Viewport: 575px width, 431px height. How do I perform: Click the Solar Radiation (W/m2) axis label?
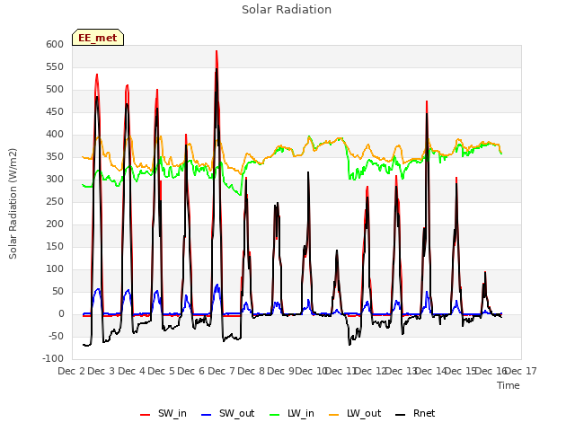point(13,204)
